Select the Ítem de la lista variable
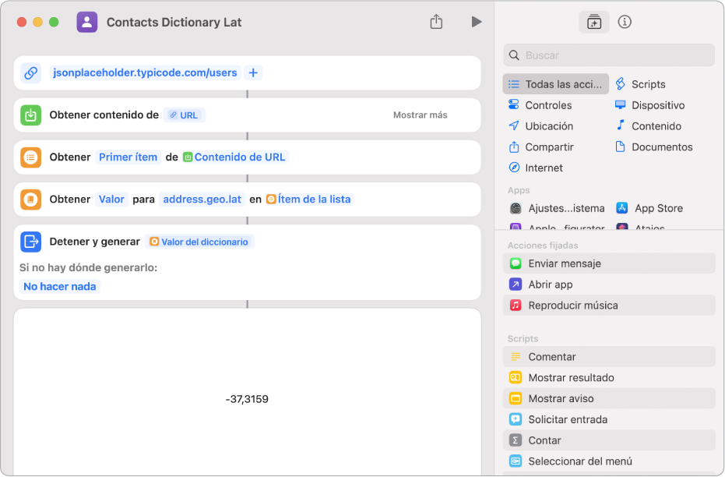 [x=309, y=200]
